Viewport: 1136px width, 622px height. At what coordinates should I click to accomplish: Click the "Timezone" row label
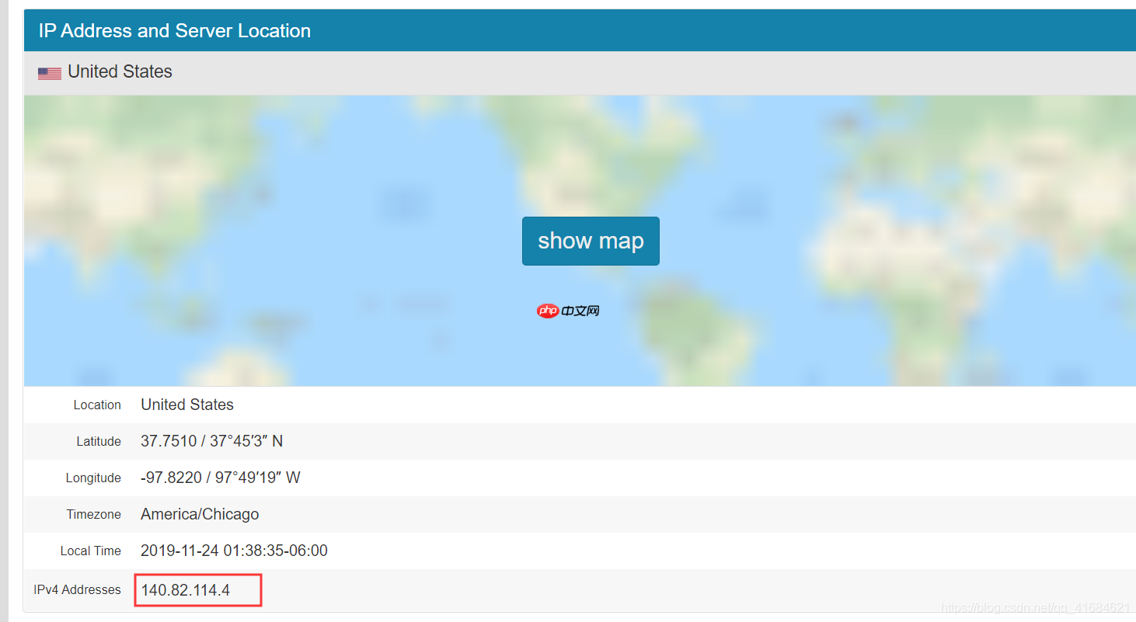[x=94, y=514]
